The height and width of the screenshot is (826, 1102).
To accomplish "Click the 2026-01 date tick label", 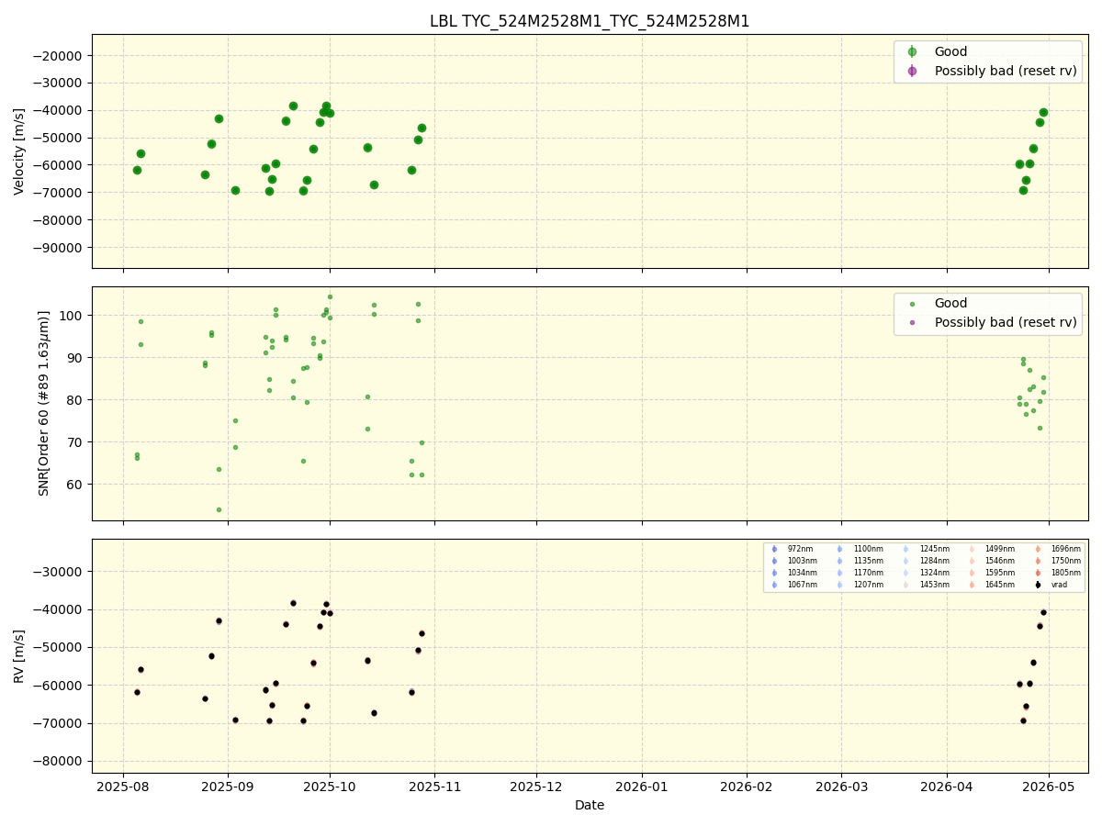I will click(642, 787).
